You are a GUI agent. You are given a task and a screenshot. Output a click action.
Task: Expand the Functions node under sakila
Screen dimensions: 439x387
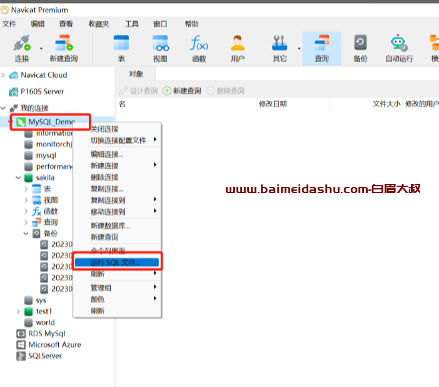pyautogui.click(x=26, y=211)
